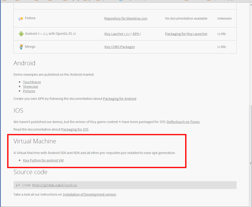This screenshot has width=252, height=207.
Task: Open the github.com/kivy/kivy URL
Action: tap(55, 185)
